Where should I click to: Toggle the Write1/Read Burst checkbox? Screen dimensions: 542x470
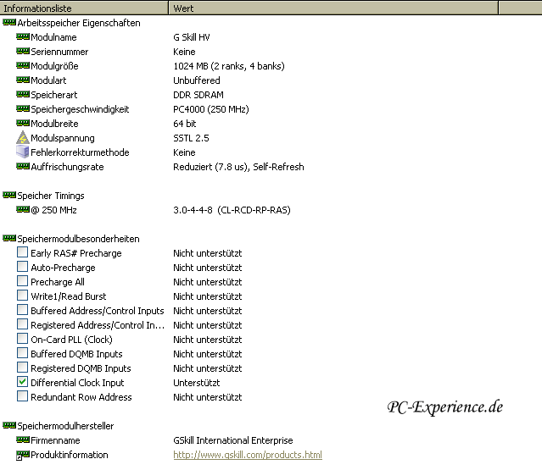(x=22, y=296)
